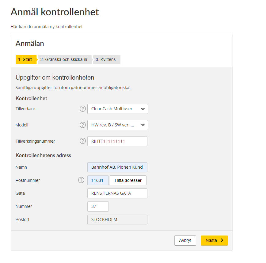266x263 pixels.
Task: Open the HW rev. B model selector
Action: [118, 125]
